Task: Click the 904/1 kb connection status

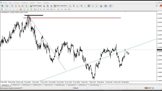Action: coord(149,88)
